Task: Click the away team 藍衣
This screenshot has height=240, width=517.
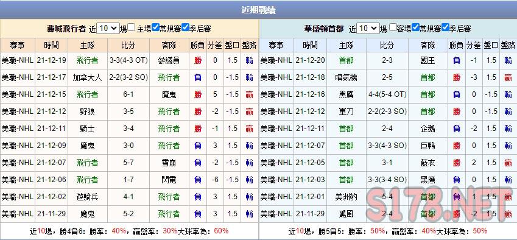Action: click(427, 163)
